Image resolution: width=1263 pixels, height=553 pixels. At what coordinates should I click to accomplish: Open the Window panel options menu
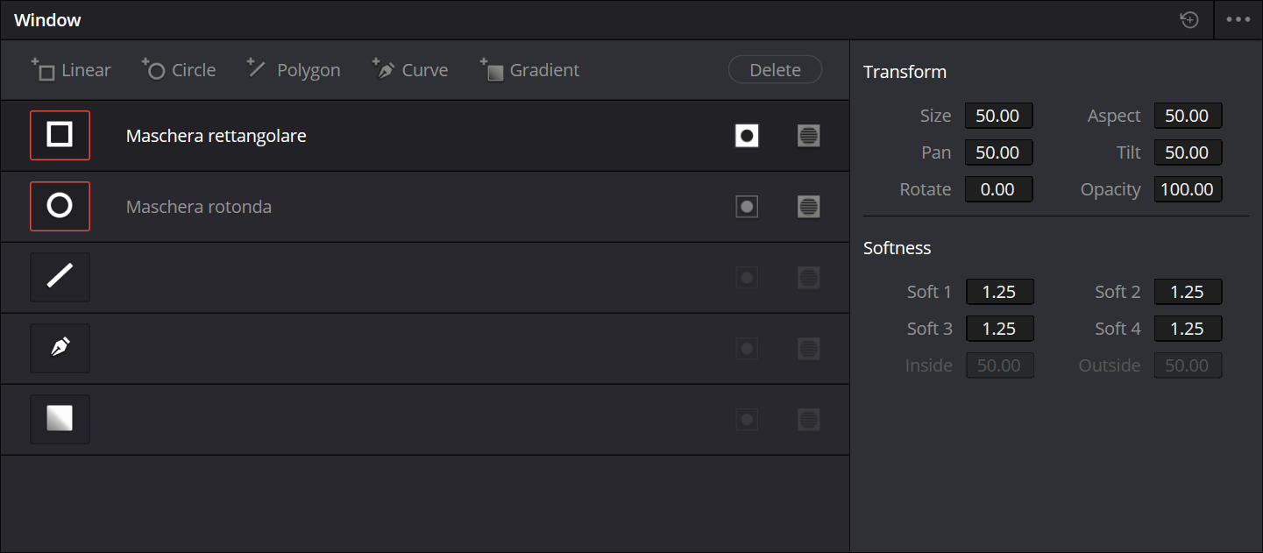click(x=1238, y=20)
